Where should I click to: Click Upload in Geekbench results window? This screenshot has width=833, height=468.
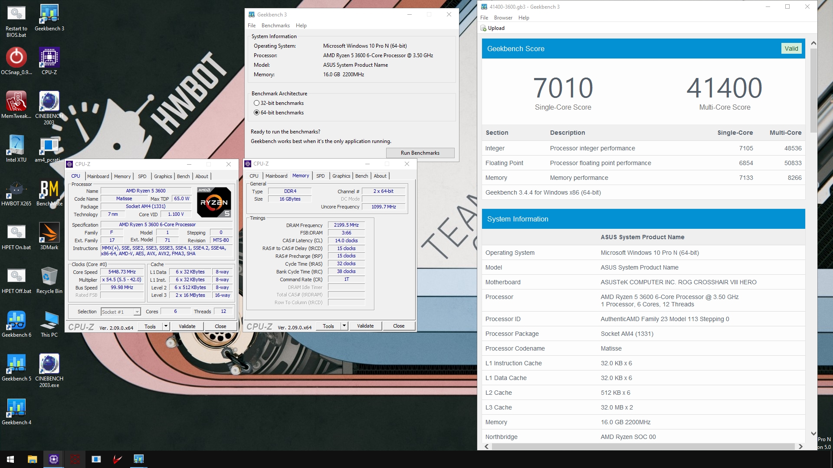[x=492, y=28]
